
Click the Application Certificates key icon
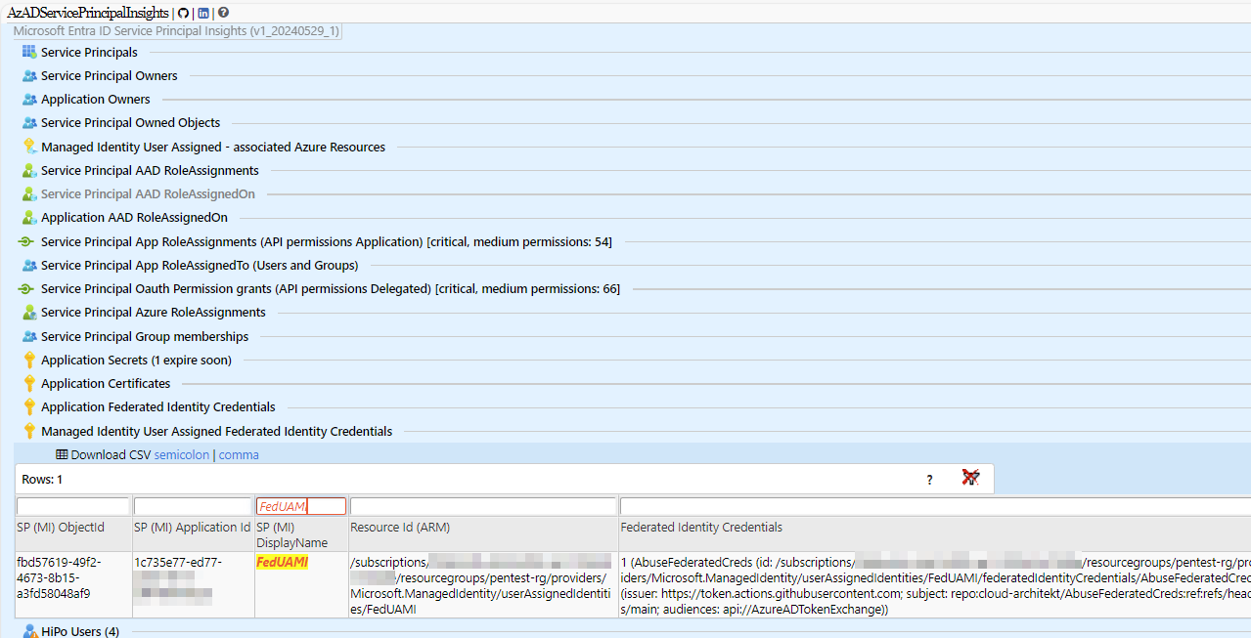tap(29, 383)
